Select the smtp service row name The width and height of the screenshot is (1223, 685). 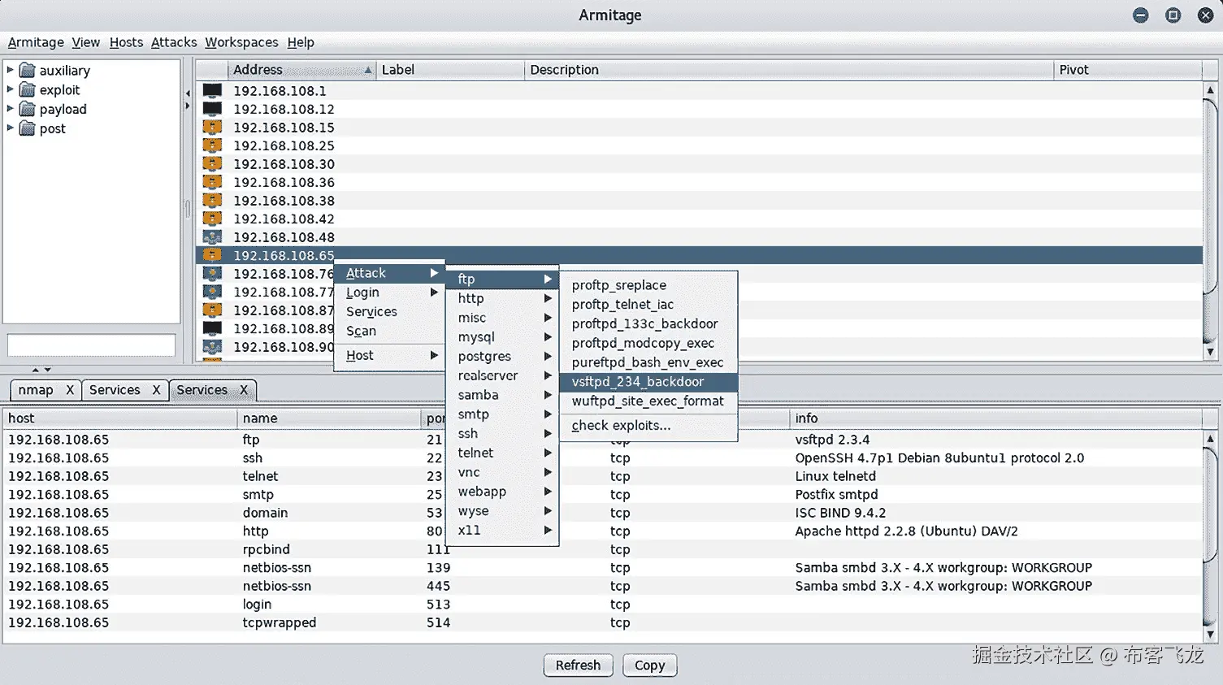(x=258, y=494)
